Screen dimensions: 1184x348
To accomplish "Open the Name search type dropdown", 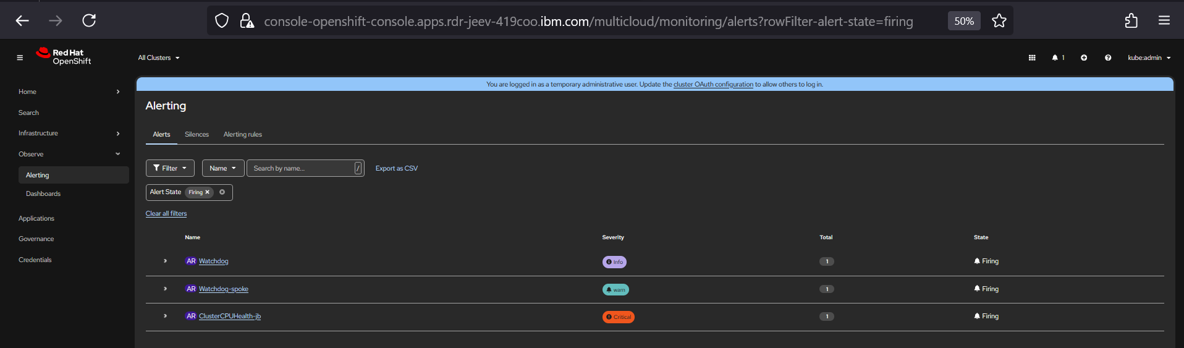I will [222, 168].
